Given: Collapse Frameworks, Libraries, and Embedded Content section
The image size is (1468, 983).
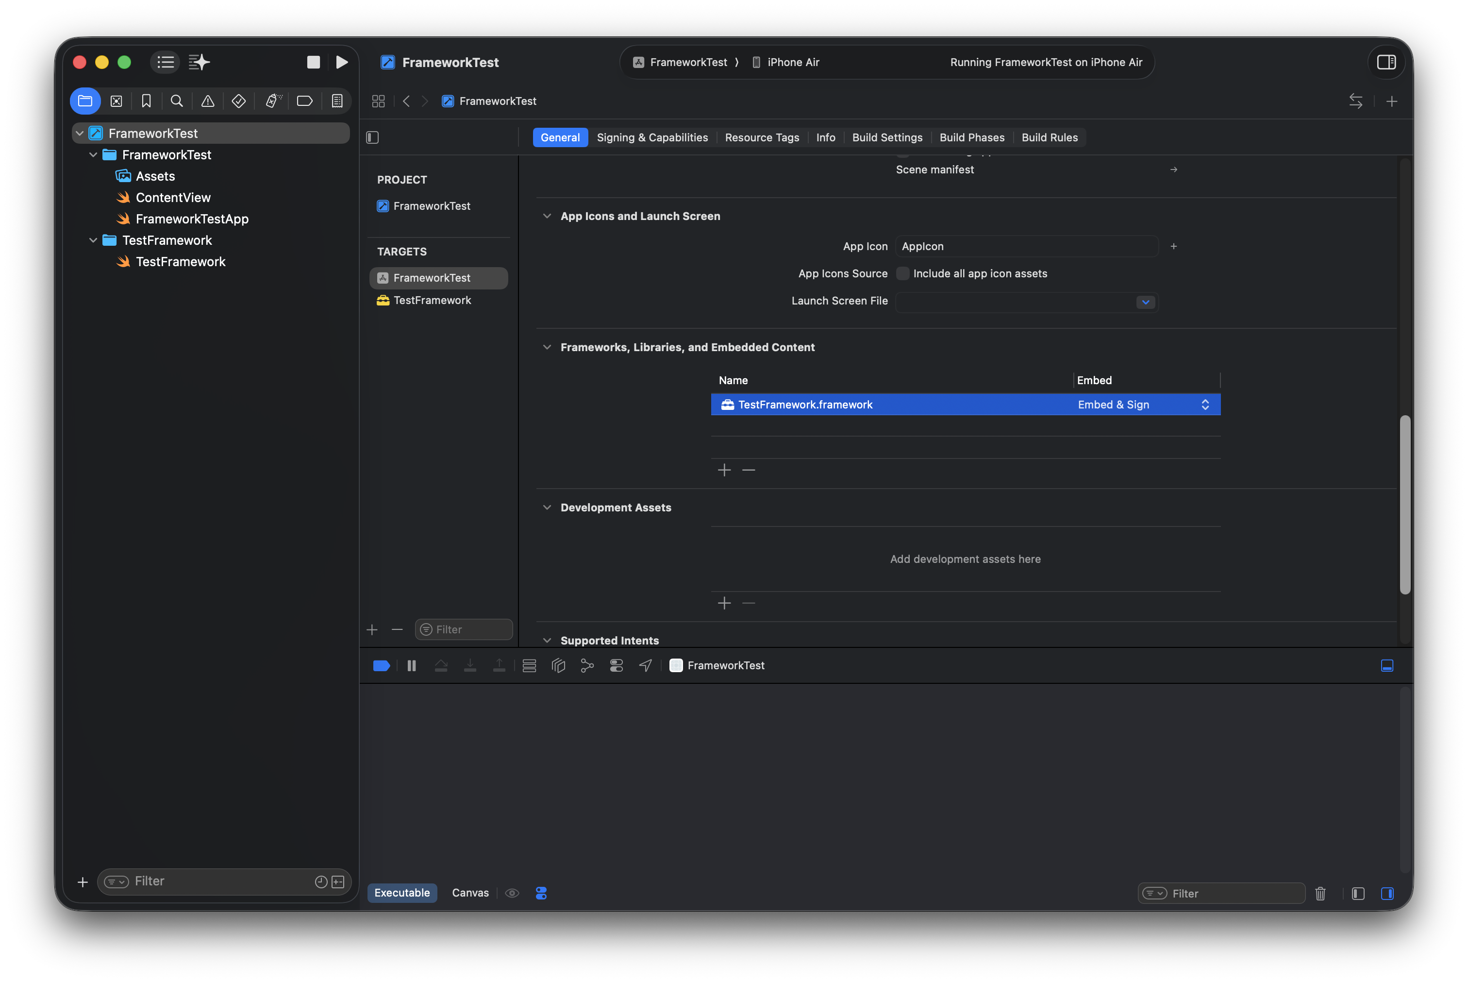Looking at the screenshot, I should click(x=547, y=347).
